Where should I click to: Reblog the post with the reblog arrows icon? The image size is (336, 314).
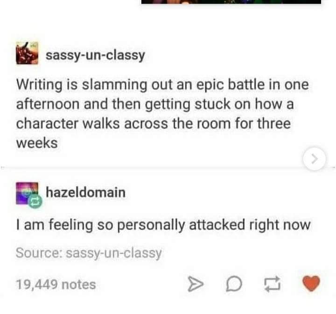click(272, 284)
